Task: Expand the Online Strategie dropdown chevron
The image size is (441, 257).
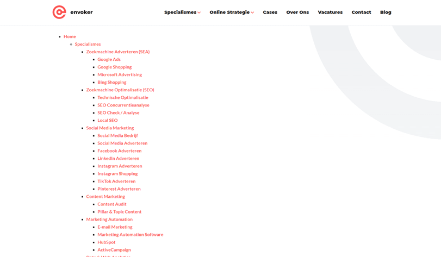Action: point(252,12)
